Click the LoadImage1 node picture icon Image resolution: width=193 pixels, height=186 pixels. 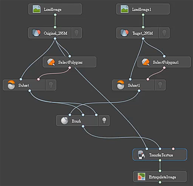[x=124, y=9]
